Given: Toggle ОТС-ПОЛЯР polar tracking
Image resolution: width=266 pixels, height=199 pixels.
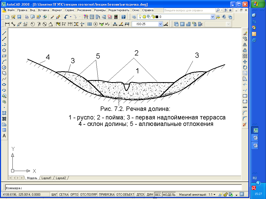Looking at the screenshot, I should pos(89,195).
